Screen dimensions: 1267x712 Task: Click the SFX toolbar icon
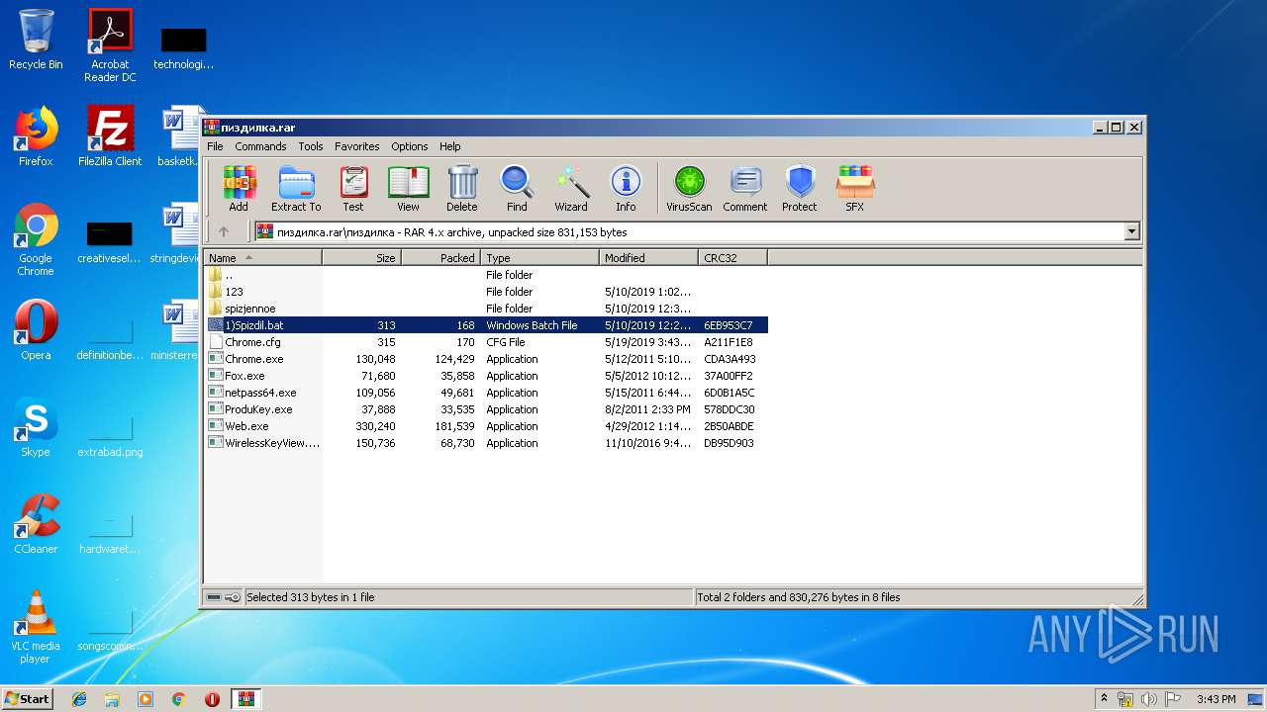(x=854, y=189)
